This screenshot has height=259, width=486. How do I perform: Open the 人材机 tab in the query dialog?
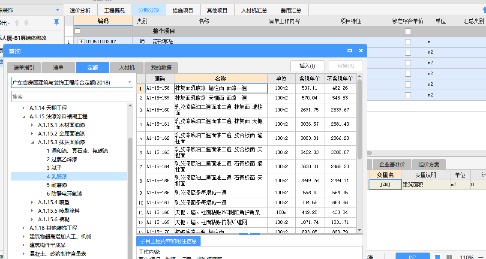[x=127, y=68]
